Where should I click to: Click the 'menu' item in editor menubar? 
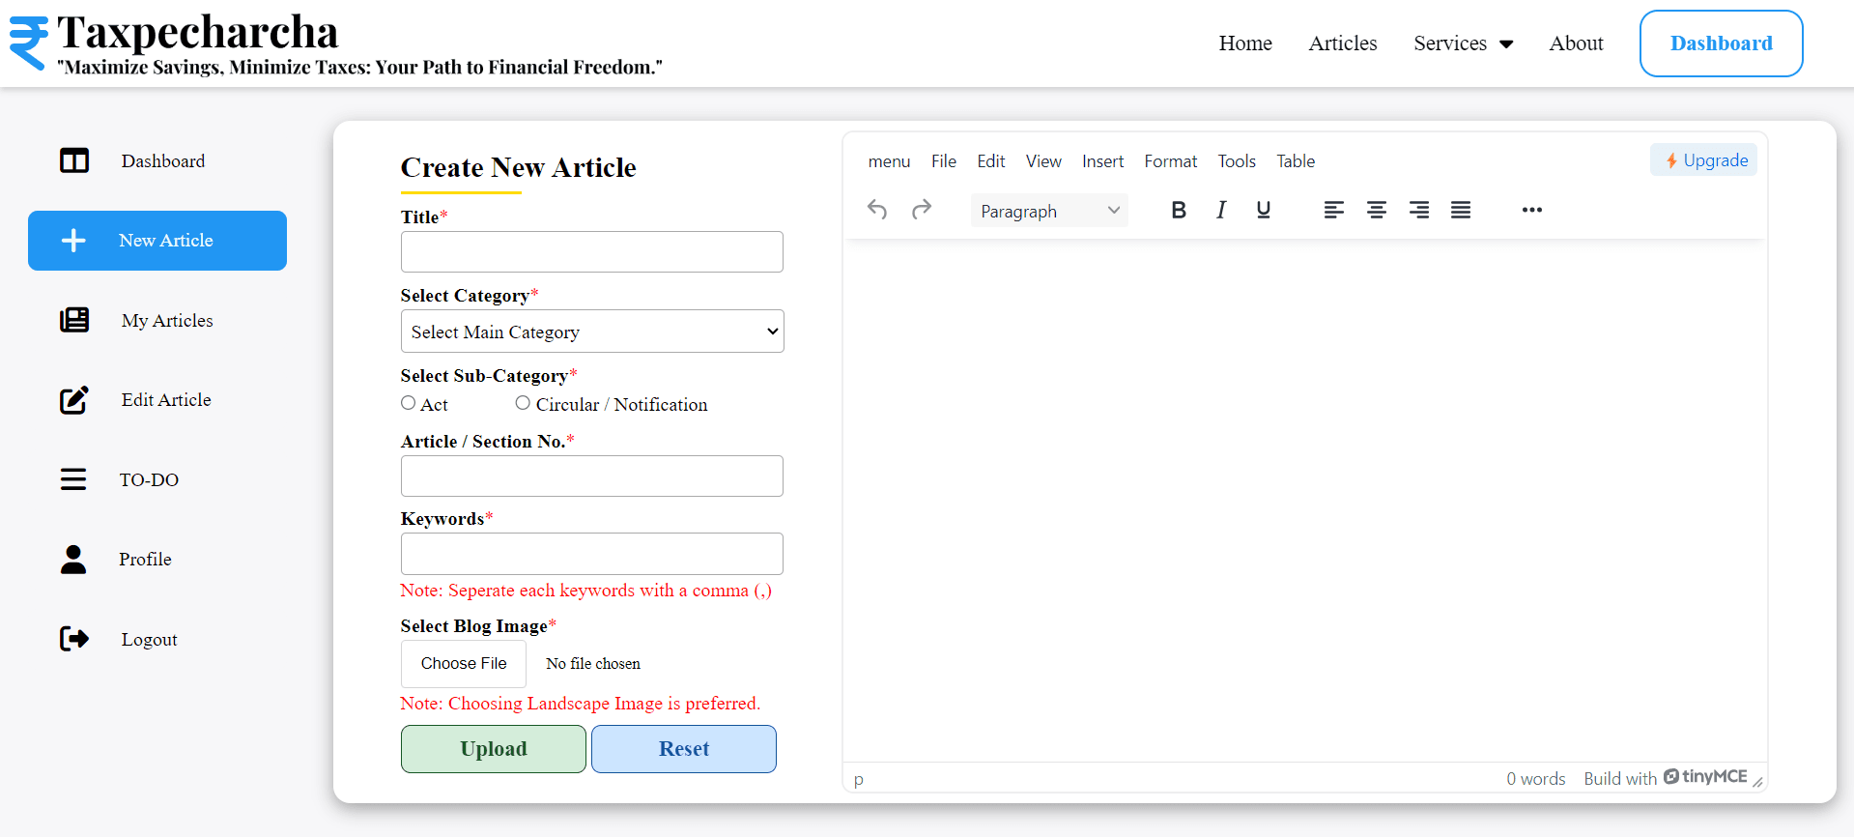point(889,161)
